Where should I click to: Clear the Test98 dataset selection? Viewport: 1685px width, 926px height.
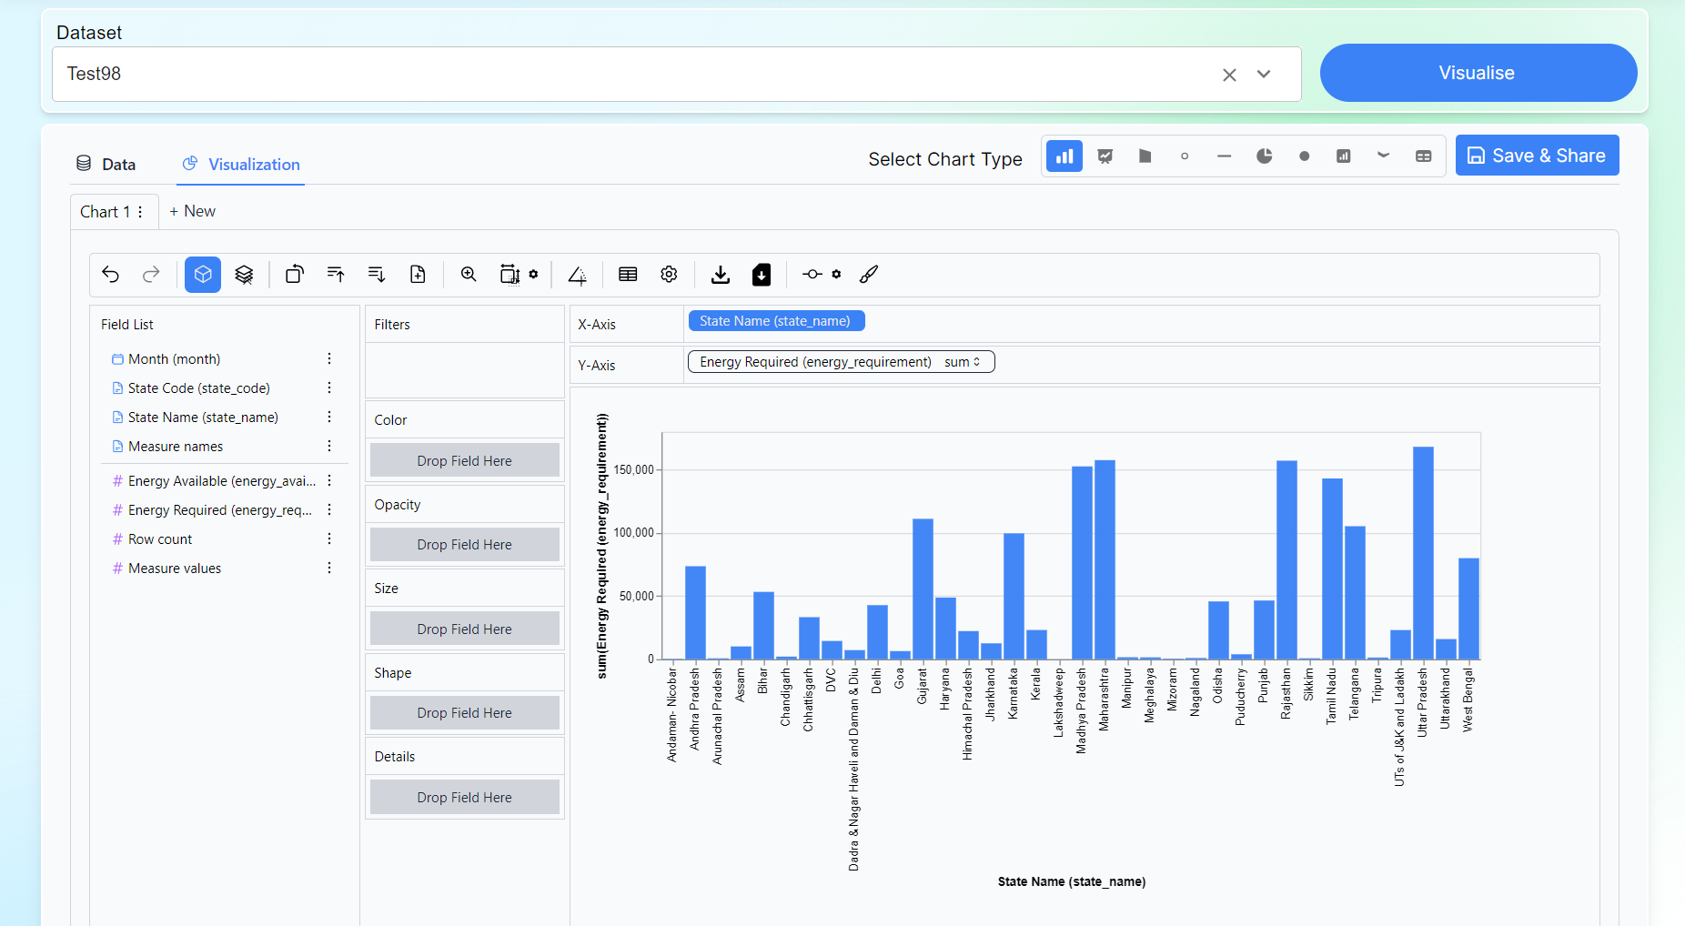pyautogui.click(x=1229, y=75)
